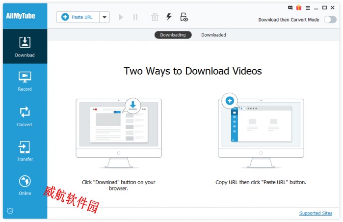Click the Paste URL button
This screenshot has height=222, width=343.
coord(78,17)
